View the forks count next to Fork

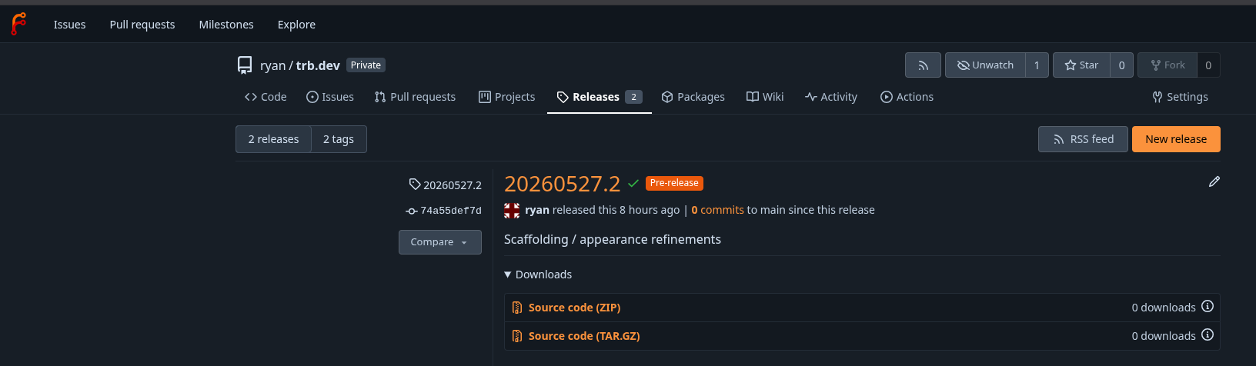tap(1208, 65)
